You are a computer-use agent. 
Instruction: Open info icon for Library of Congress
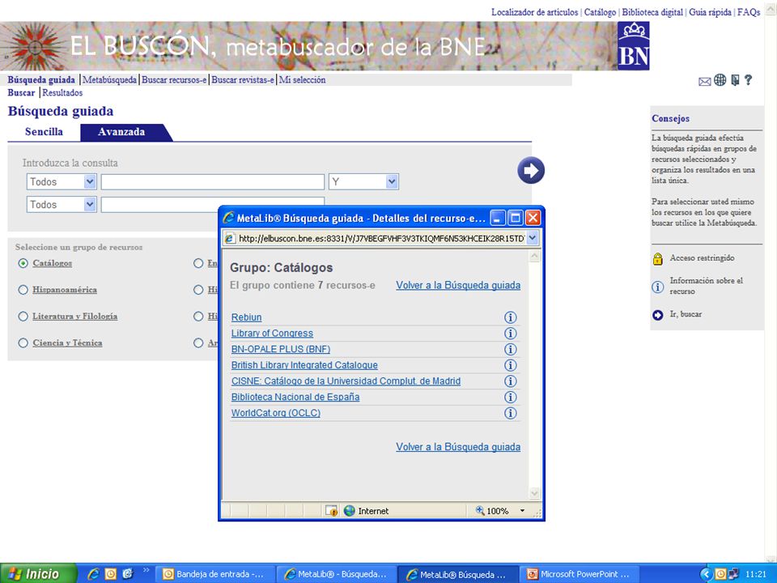click(x=510, y=333)
